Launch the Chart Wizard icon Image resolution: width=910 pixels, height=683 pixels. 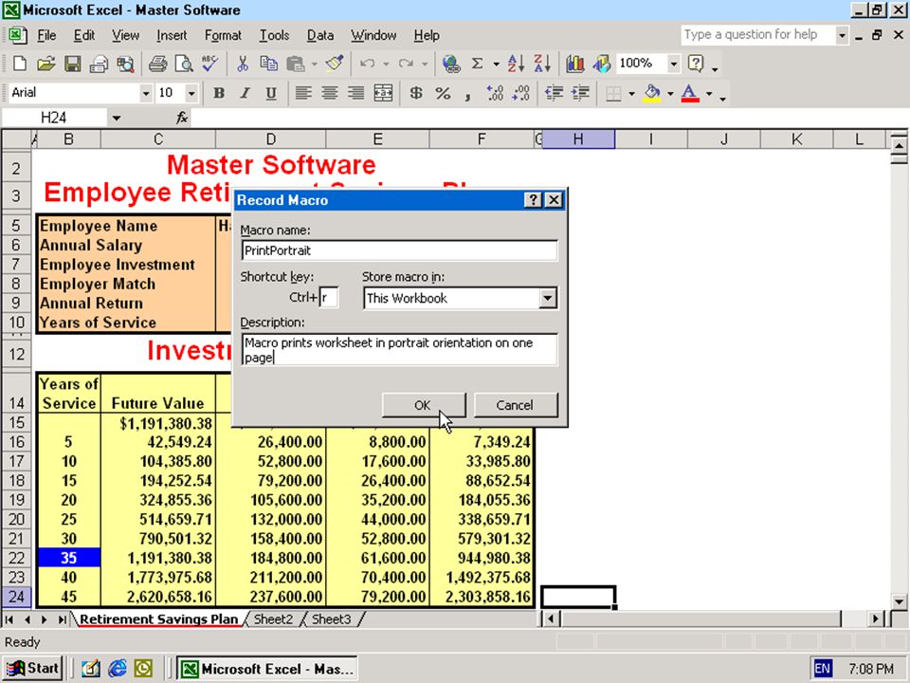pyautogui.click(x=574, y=64)
